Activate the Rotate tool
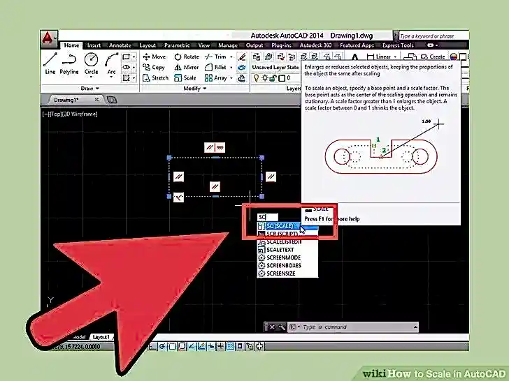The image size is (509, 381). tap(187, 57)
